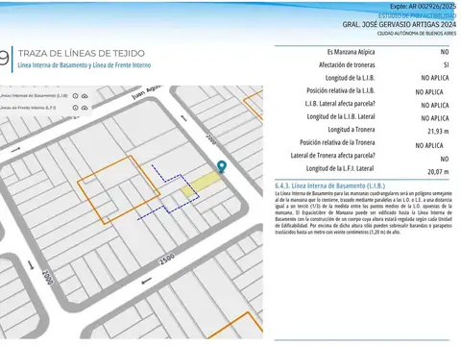Click 'Longitud de la L.F.I. Lateral' label
This screenshot has height=346, width=461.
[340, 168]
